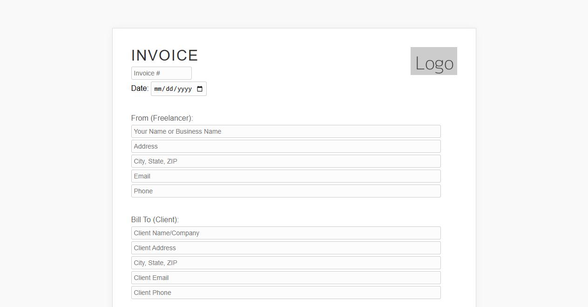Click the freelancer Phone field
The image size is (588, 307).
pyautogui.click(x=286, y=191)
